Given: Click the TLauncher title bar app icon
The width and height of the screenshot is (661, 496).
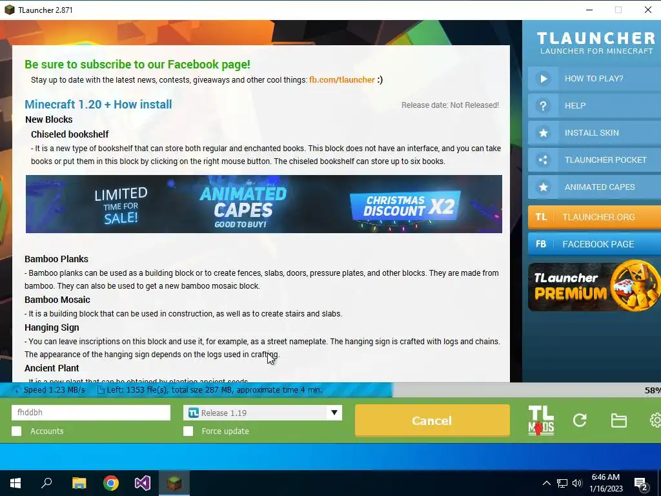Looking at the screenshot, I should pos(9,10).
